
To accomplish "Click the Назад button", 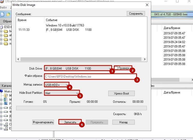I will tap(123, 122).
